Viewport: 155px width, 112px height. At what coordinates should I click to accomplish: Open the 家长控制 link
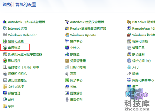[139, 54]
